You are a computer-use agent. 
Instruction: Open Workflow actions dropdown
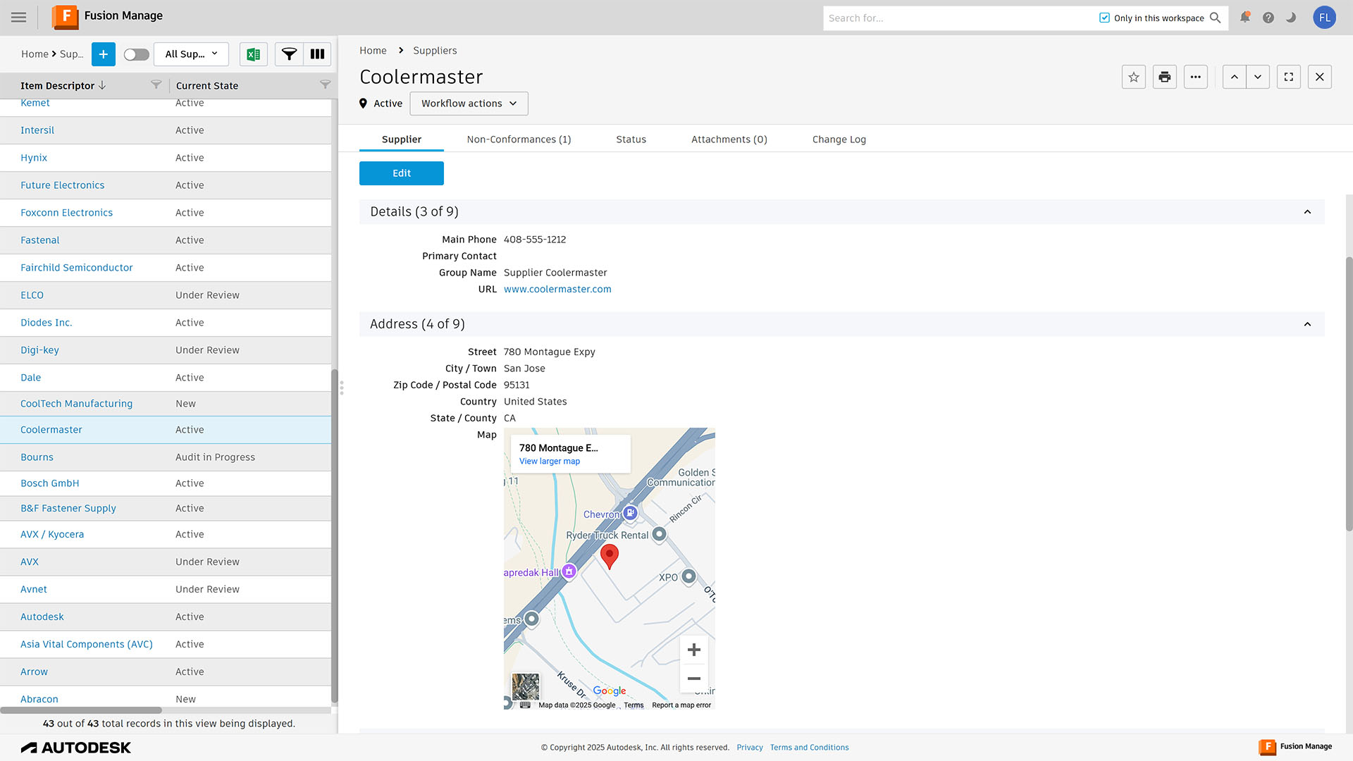469,104
